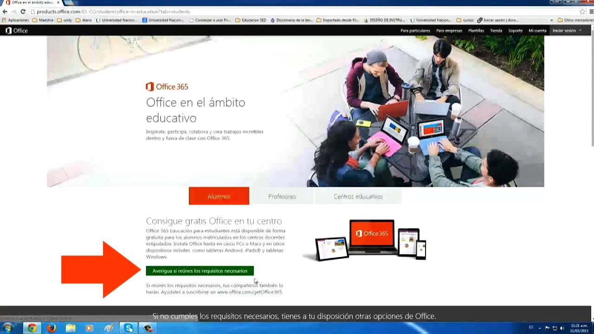This screenshot has height=334, width=594.
Task: Click the Chrome icon in the taskbar
Action: (x=32, y=328)
